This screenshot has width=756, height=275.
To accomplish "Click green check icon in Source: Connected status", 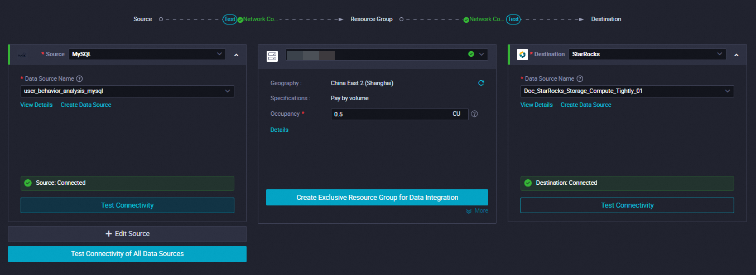I will [x=28, y=183].
